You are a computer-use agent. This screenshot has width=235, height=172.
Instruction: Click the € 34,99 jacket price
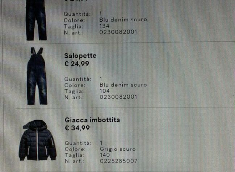coord(77,128)
